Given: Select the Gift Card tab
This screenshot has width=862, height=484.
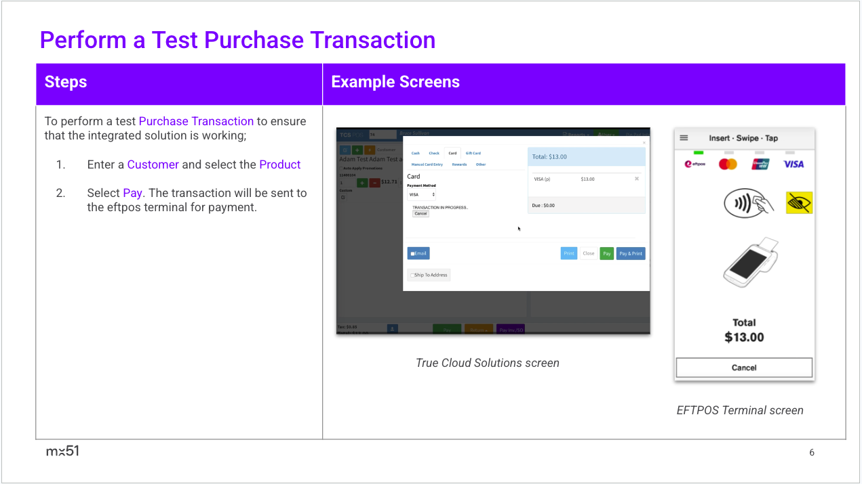Looking at the screenshot, I should 473,153.
